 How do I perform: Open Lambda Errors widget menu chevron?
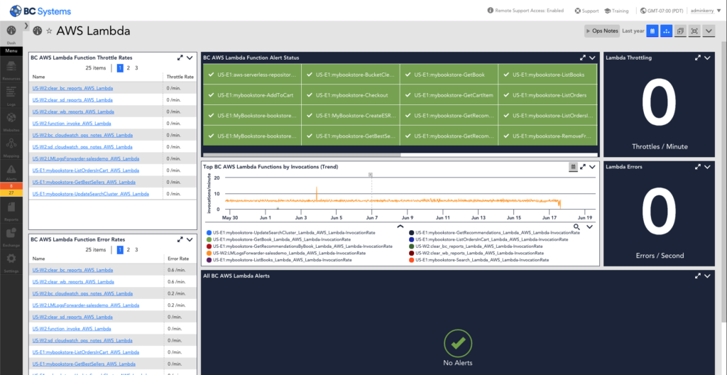(707, 167)
